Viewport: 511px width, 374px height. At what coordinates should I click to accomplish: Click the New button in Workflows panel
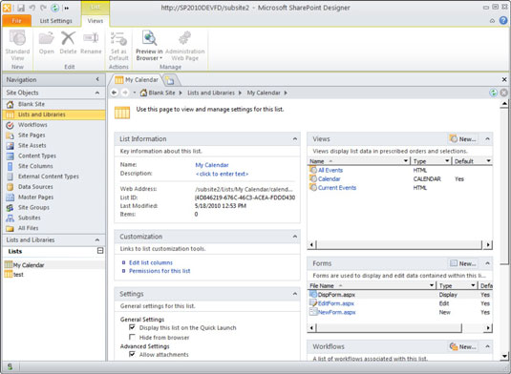463,346
